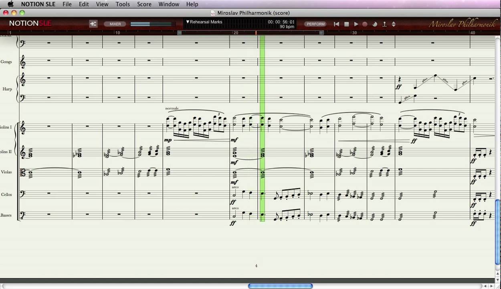Click the 'arco' marking above Basses staff
The height and width of the screenshot is (289, 501).
click(235, 208)
